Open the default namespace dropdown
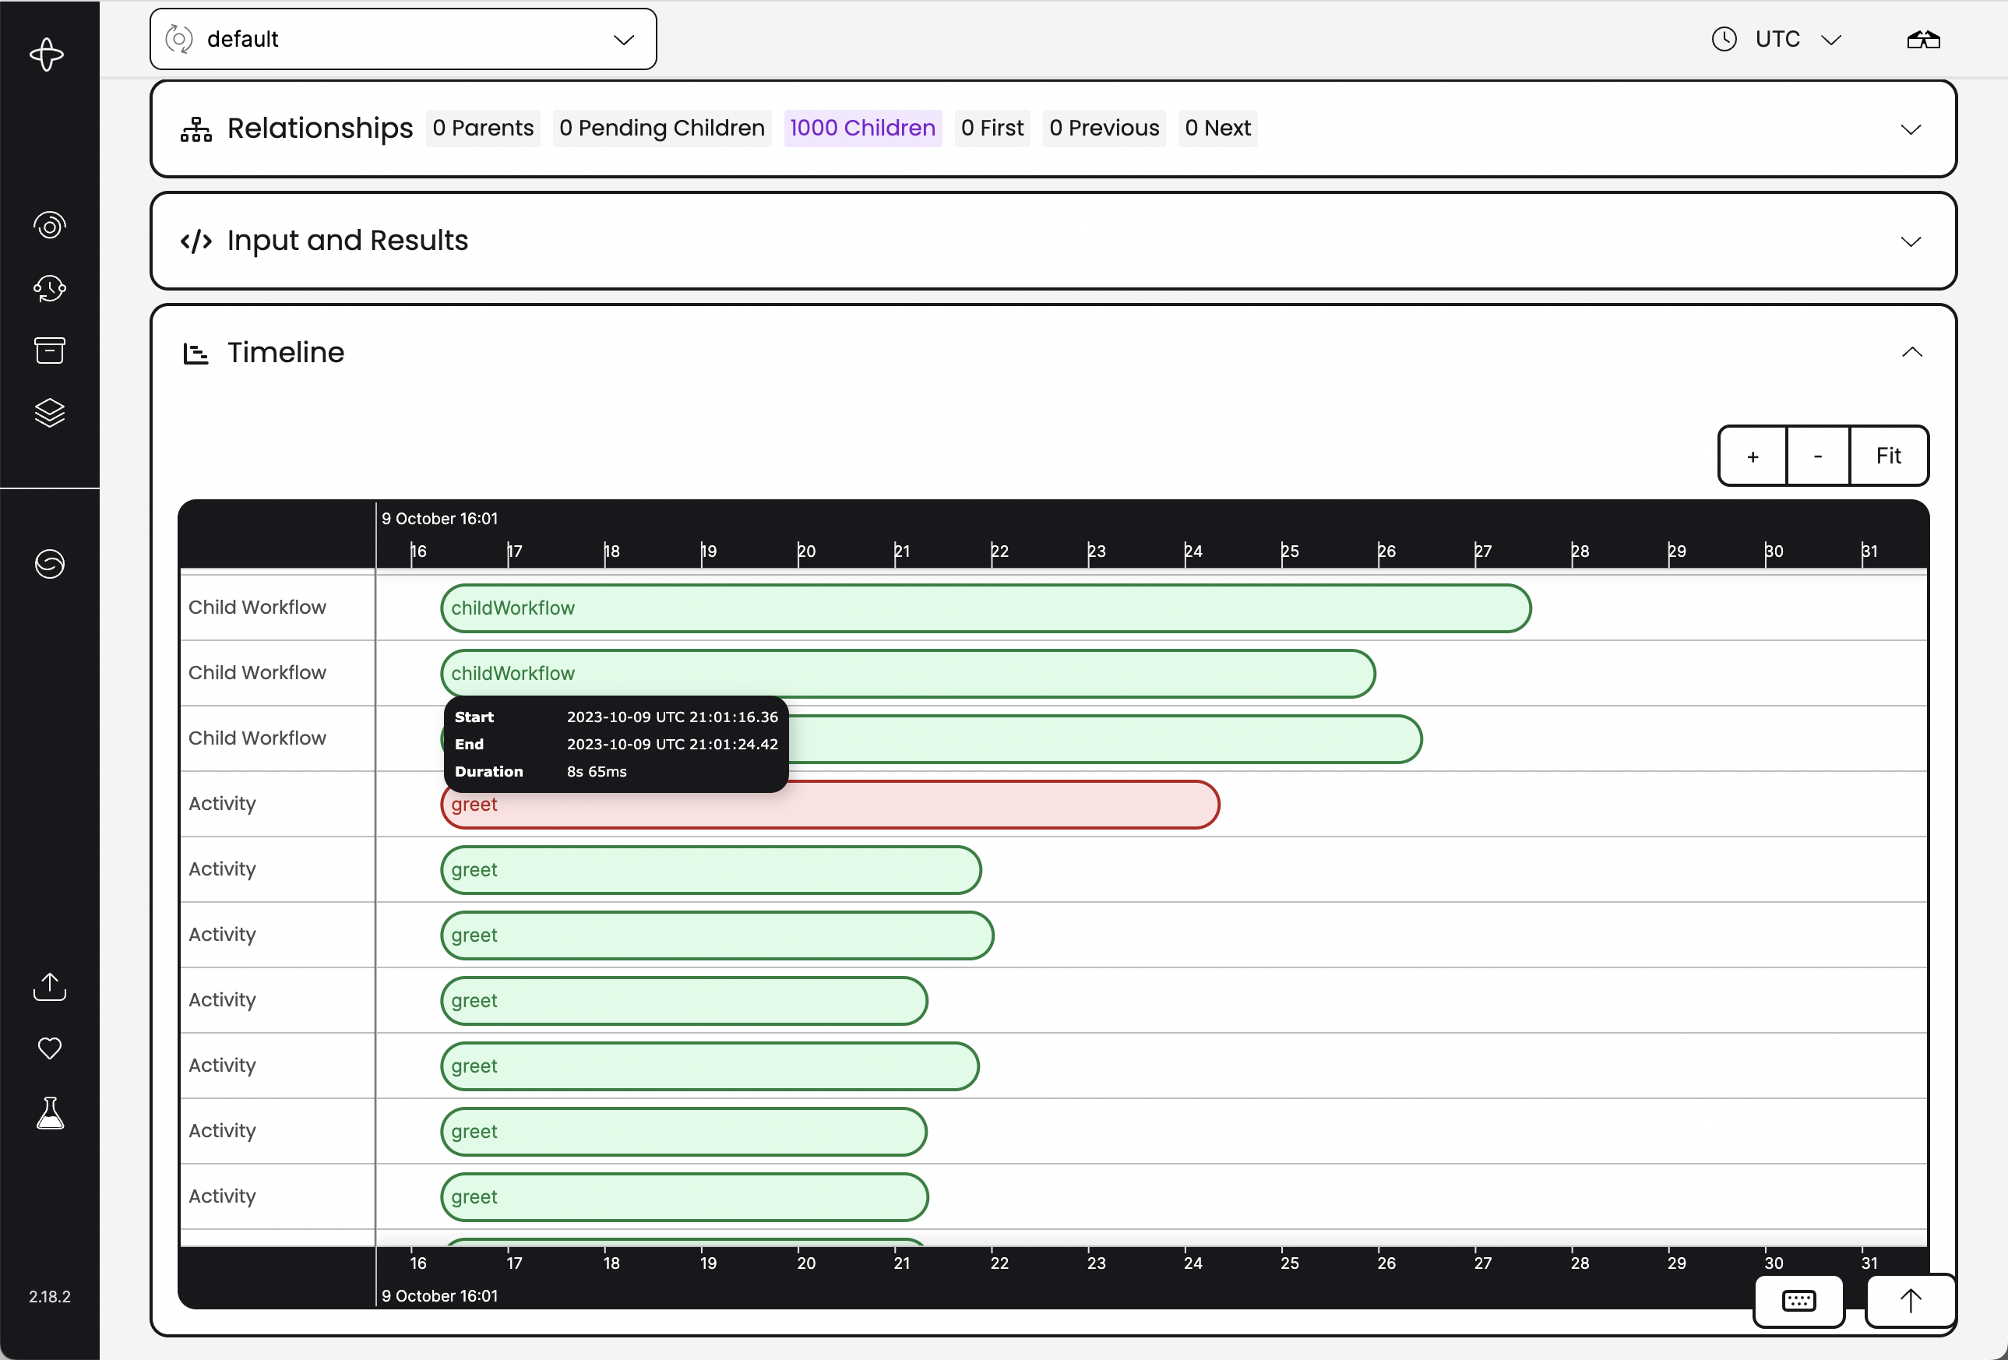Image resolution: width=2008 pixels, height=1360 pixels. pos(402,38)
